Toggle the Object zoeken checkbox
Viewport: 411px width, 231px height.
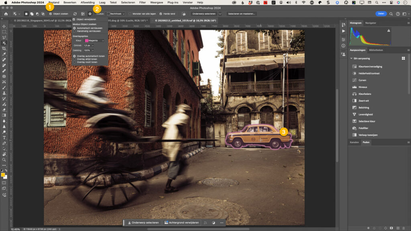(x=50, y=14)
